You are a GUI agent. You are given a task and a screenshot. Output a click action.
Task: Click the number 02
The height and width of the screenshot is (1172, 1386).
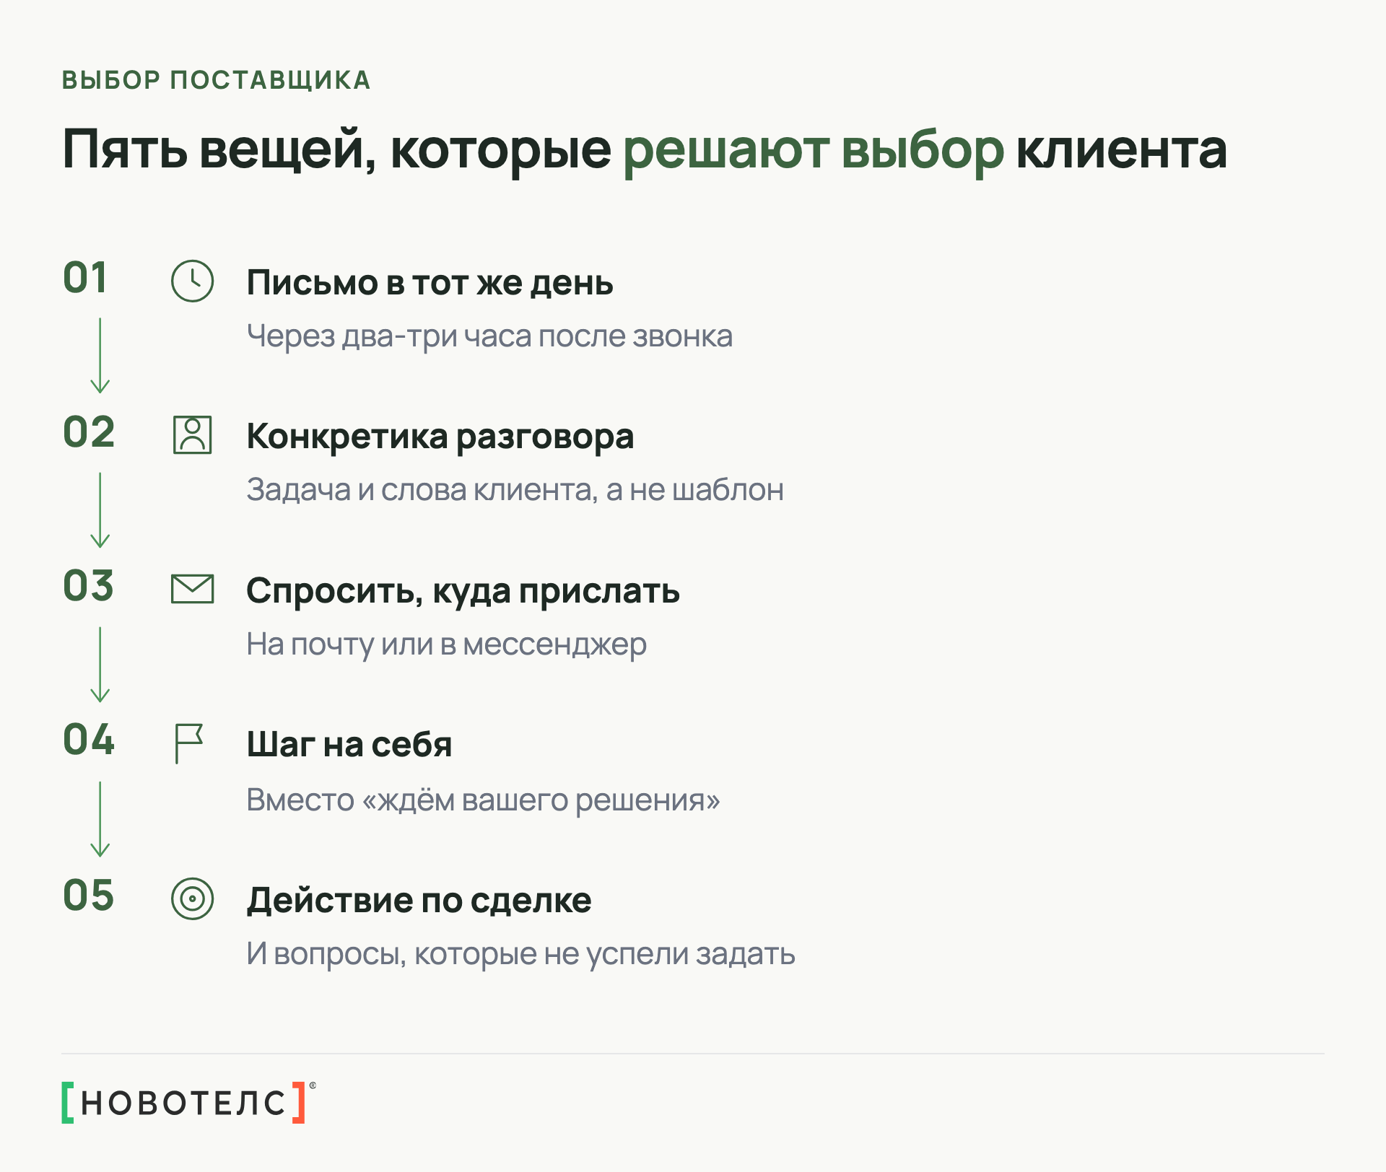pyautogui.click(x=89, y=432)
